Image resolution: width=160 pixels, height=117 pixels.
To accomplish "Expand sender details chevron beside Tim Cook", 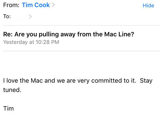I will (53, 5).
